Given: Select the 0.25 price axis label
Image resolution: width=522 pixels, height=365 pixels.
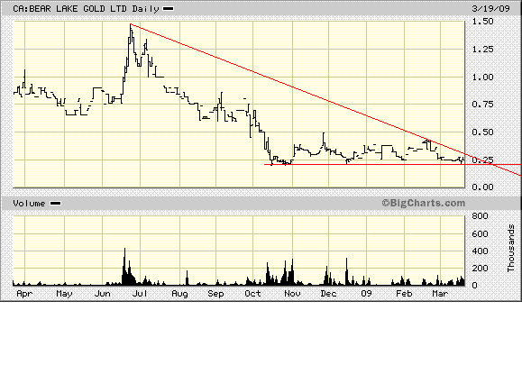Looking at the screenshot, I should [x=482, y=160].
